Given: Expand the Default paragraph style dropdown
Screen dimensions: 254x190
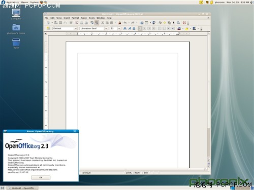Looking at the screenshot, I should pos(76,28).
